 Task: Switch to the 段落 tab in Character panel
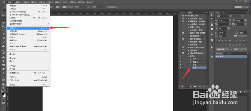pos(223,13)
